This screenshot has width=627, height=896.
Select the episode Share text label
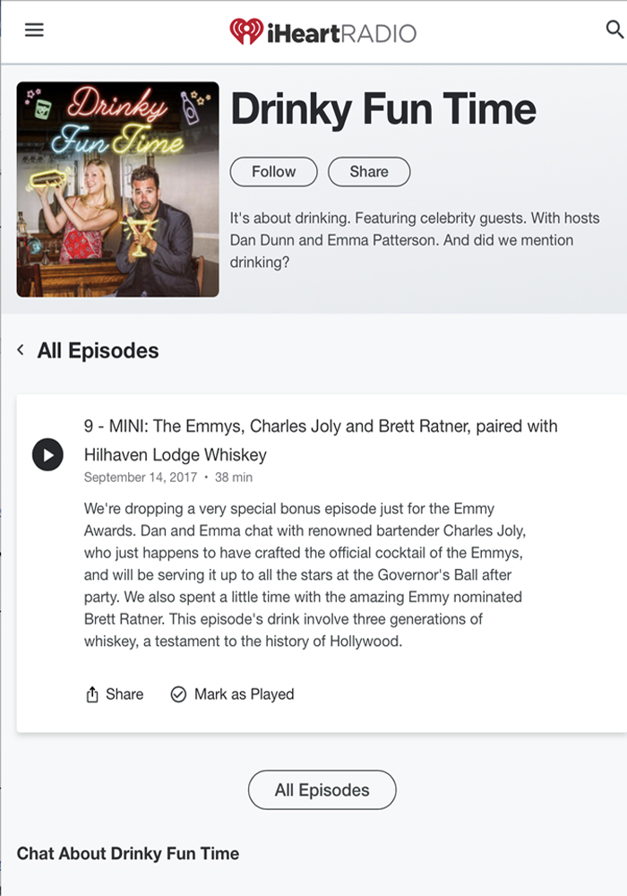[x=125, y=694]
